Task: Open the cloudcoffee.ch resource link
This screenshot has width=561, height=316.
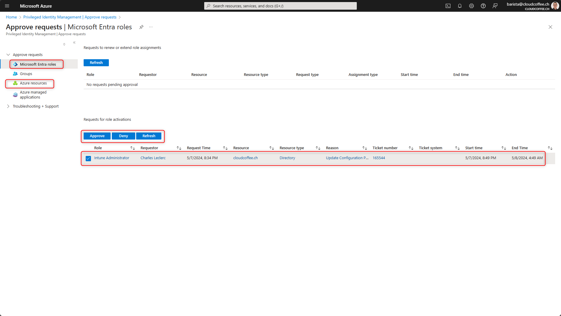Action: [245, 158]
